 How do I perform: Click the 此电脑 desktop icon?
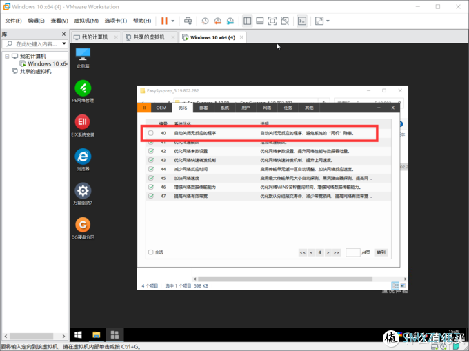click(83, 58)
